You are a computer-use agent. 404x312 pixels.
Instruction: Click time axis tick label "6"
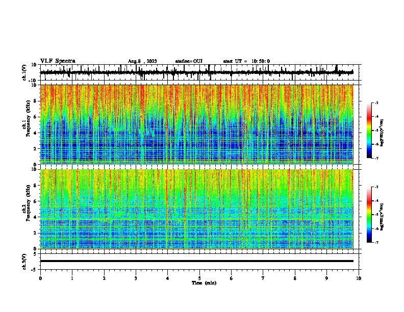[x=232, y=278]
